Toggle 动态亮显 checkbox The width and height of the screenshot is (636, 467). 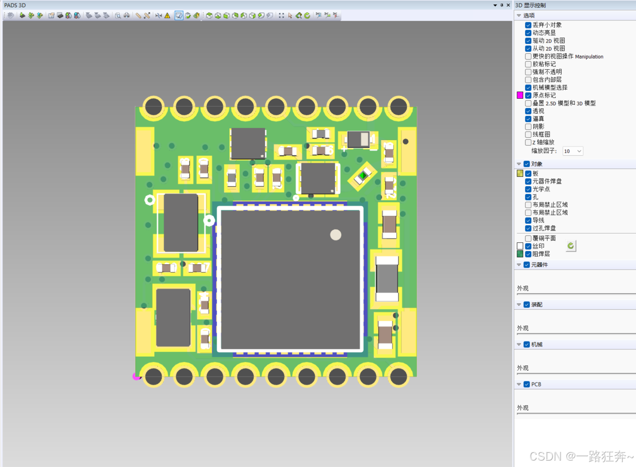tap(528, 33)
